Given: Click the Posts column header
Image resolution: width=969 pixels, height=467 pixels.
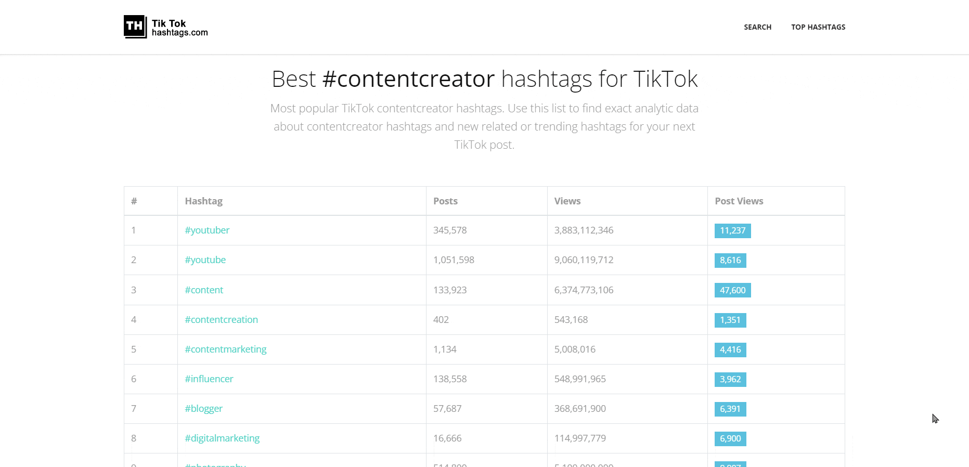Looking at the screenshot, I should (445, 201).
